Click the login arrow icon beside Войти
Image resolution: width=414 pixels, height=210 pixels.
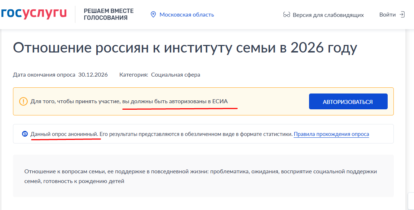(402, 15)
